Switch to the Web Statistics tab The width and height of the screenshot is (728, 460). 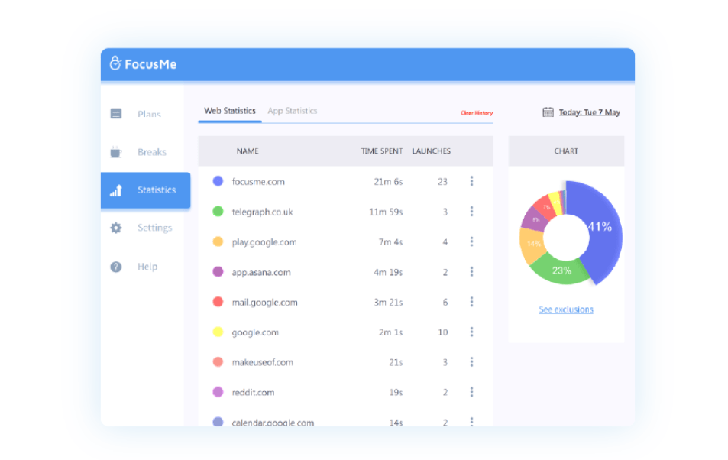[230, 111]
